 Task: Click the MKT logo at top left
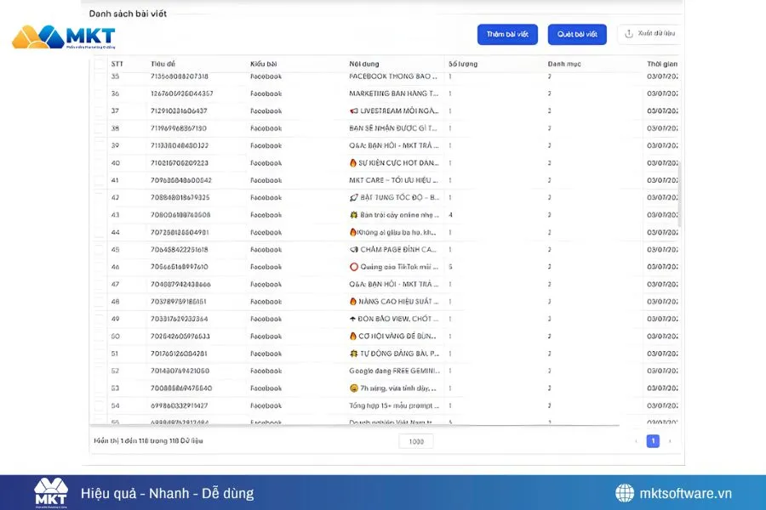coord(64,37)
